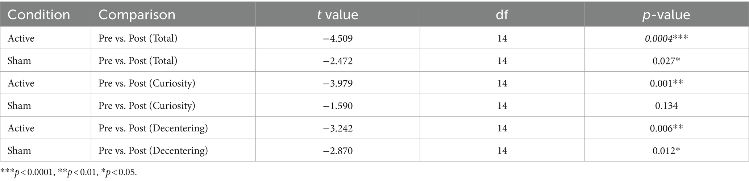
Task: Click the Condition column header
Action: click(46, 15)
